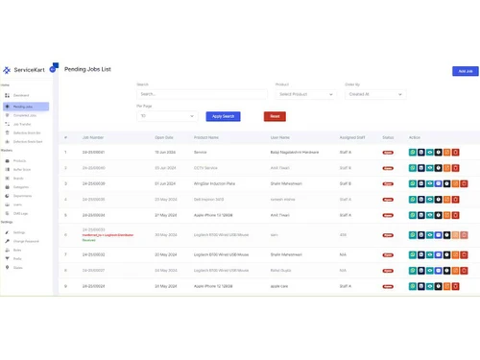Click navy document icon in Service row
The image size is (480, 360).
click(x=421, y=153)
